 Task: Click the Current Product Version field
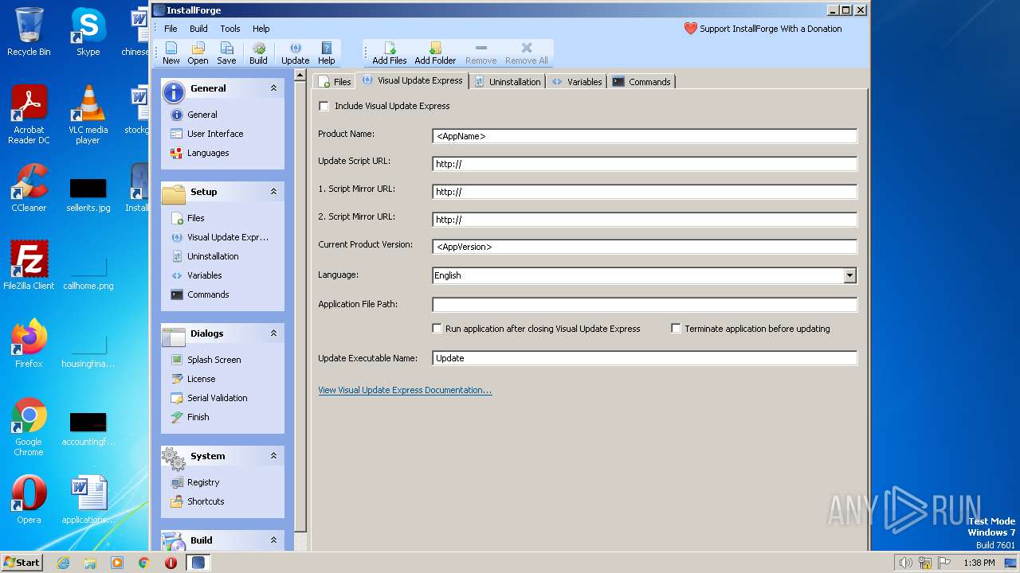(645, 247)
